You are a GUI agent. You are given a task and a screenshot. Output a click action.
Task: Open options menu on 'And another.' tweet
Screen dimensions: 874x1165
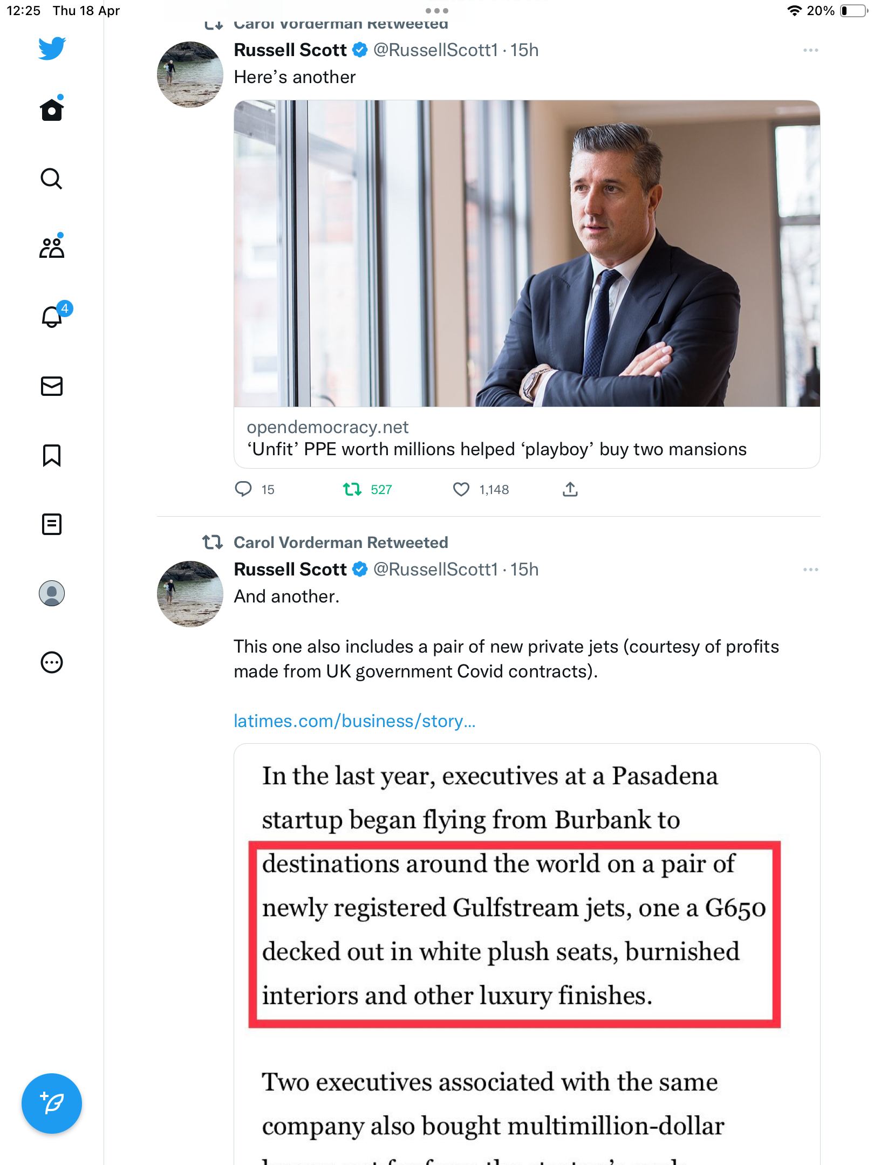click(810, 570)
